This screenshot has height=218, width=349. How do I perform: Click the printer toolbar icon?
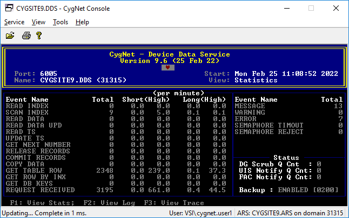point(26,36)
